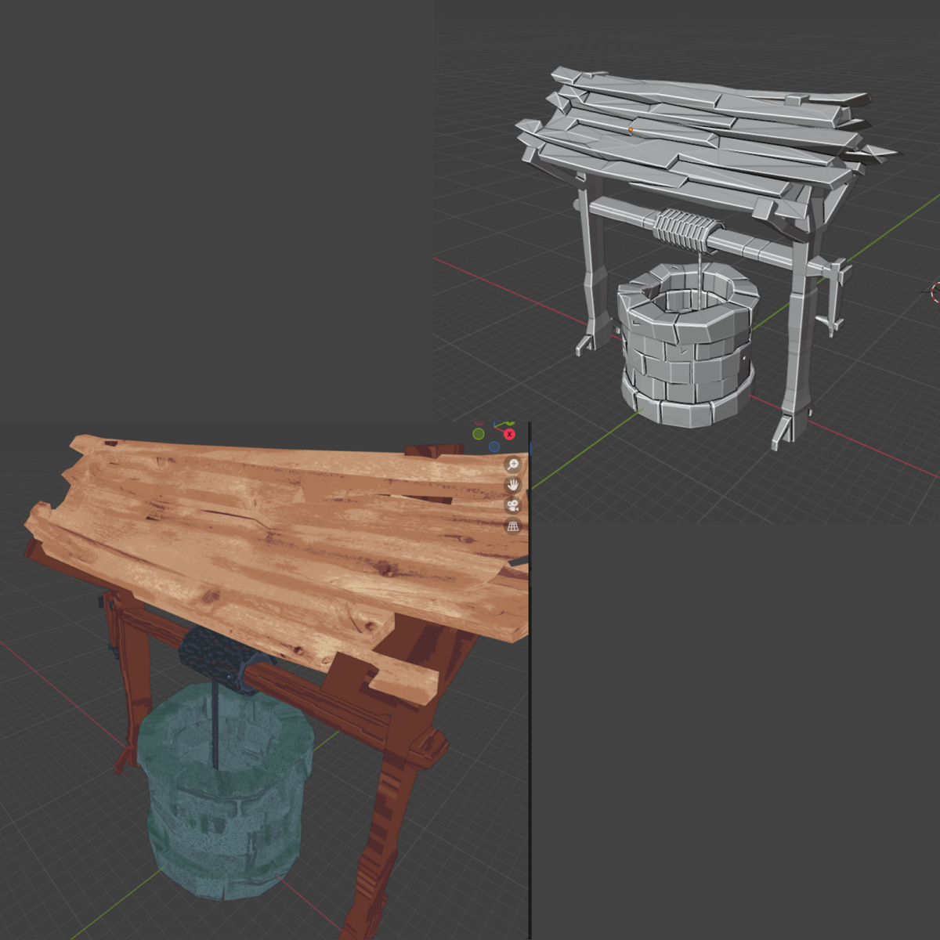Click the zoom magnifier viewport icon
The width and height of the screenshot is (940, 940).
pos(512,465)
